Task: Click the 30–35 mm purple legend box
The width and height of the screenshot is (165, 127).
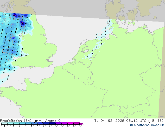Action: (59, 124)
